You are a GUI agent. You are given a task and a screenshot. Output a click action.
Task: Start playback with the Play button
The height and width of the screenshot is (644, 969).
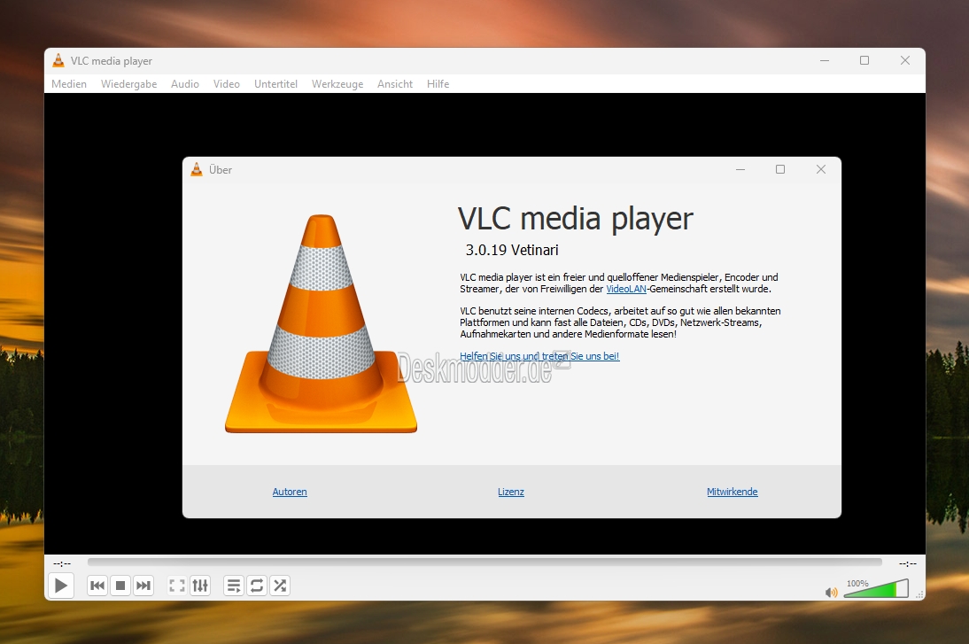coord(60,586)
